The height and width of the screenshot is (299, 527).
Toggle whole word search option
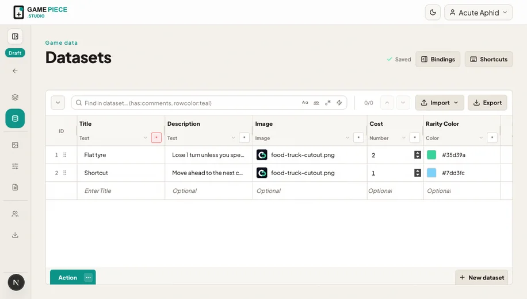click(316, 103)
